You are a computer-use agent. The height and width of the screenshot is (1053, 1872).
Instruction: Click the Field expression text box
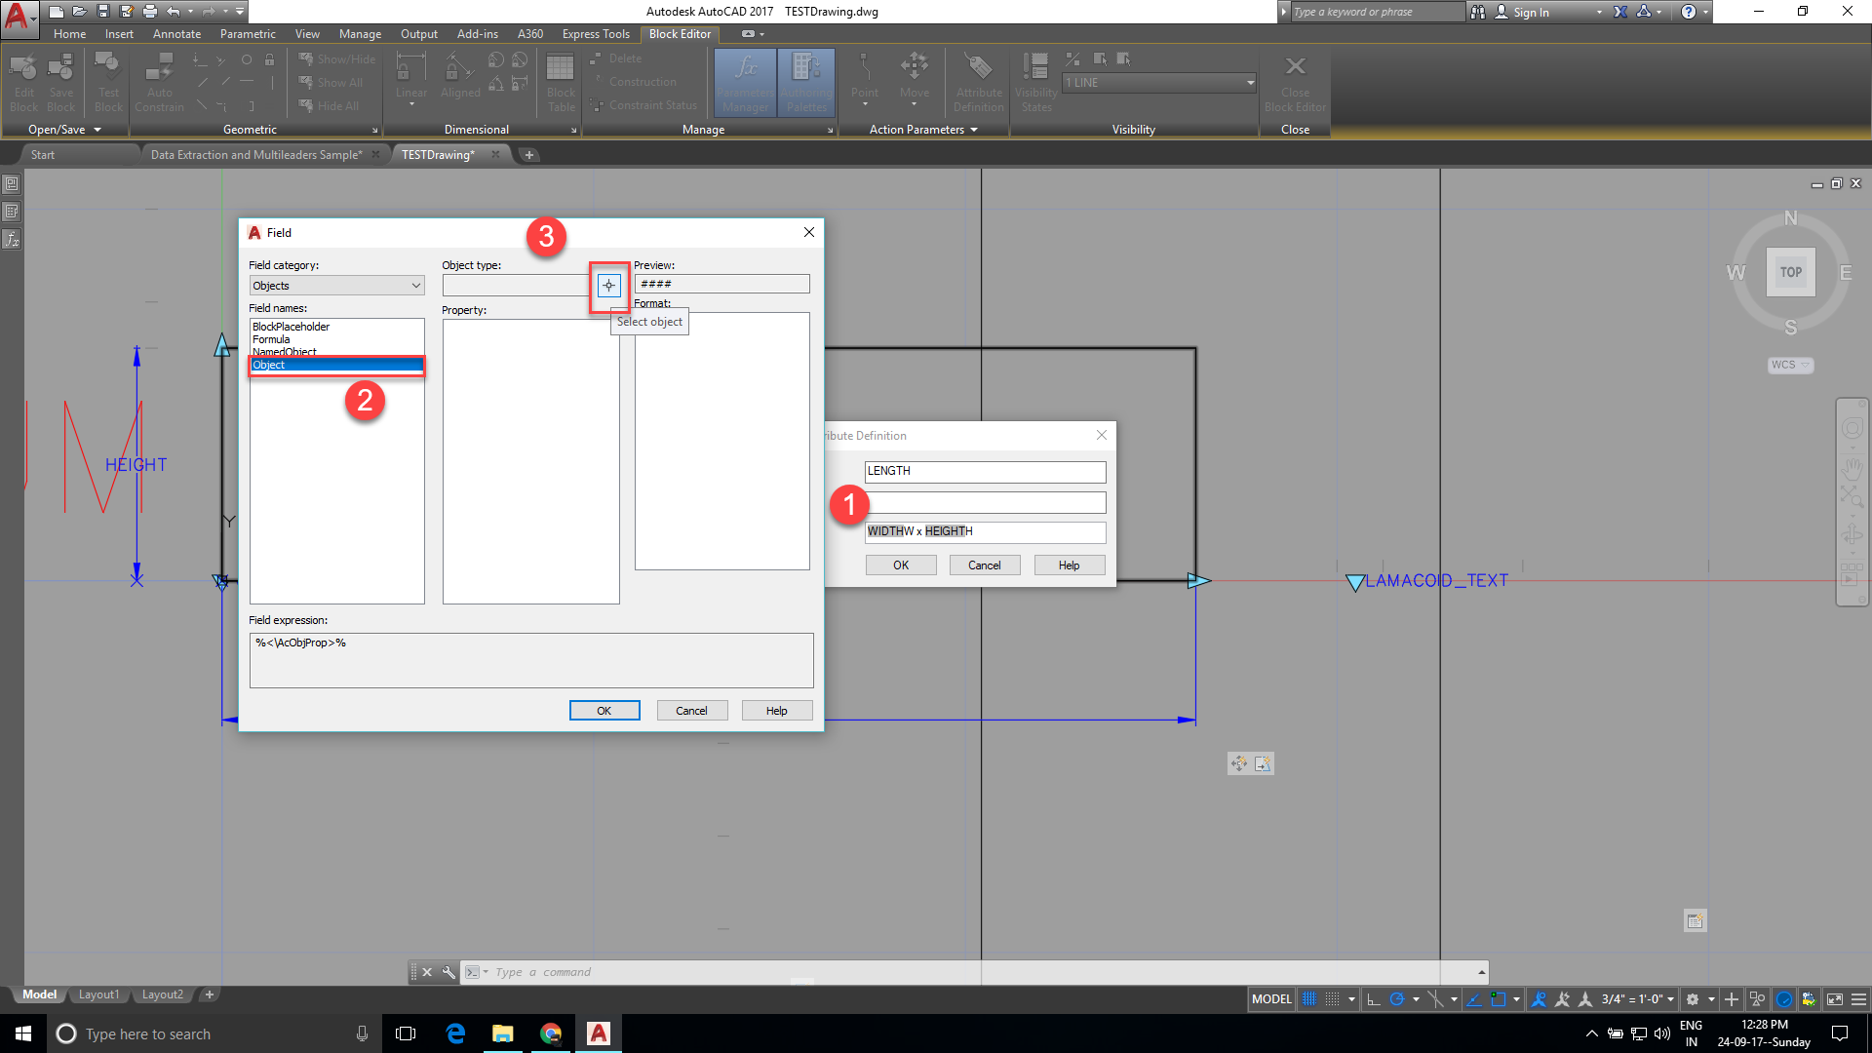(x=531, y=661)
